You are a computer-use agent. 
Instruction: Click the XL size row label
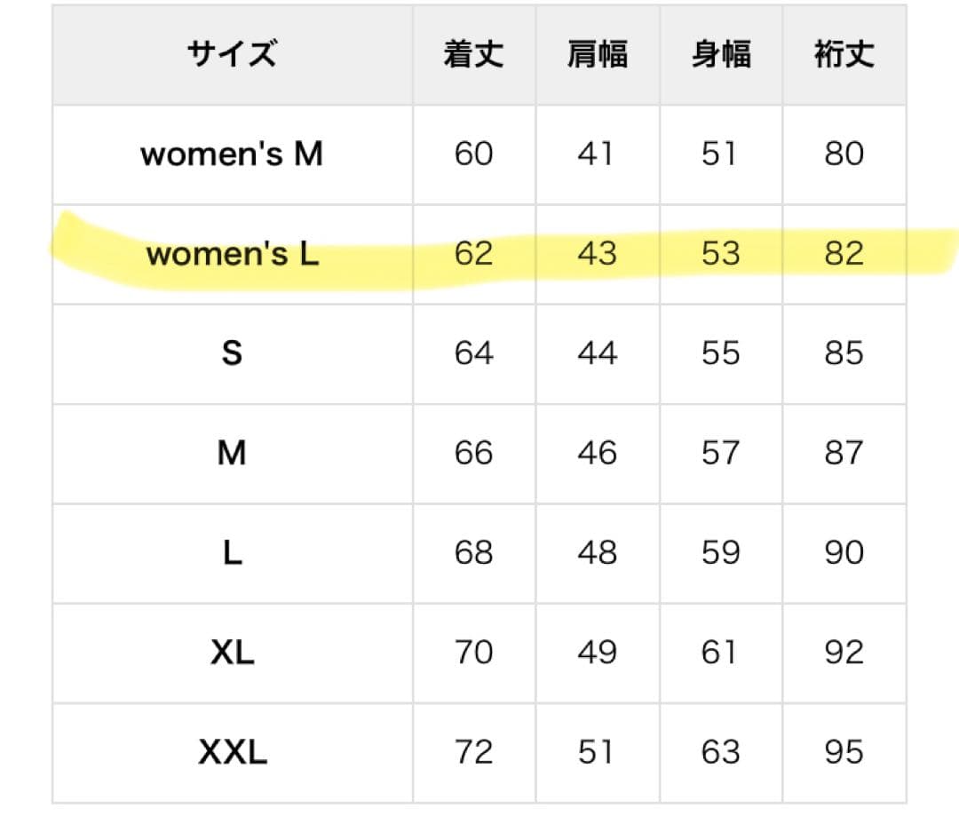[233, 652]
